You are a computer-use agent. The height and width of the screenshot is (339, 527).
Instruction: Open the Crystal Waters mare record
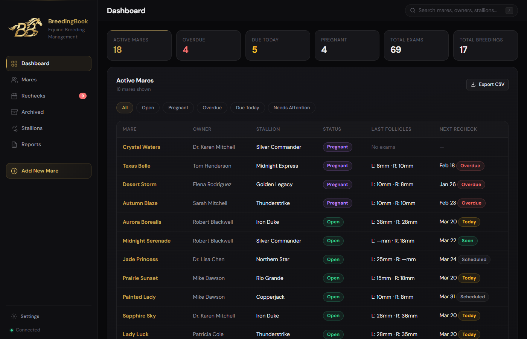click(142, 147)
